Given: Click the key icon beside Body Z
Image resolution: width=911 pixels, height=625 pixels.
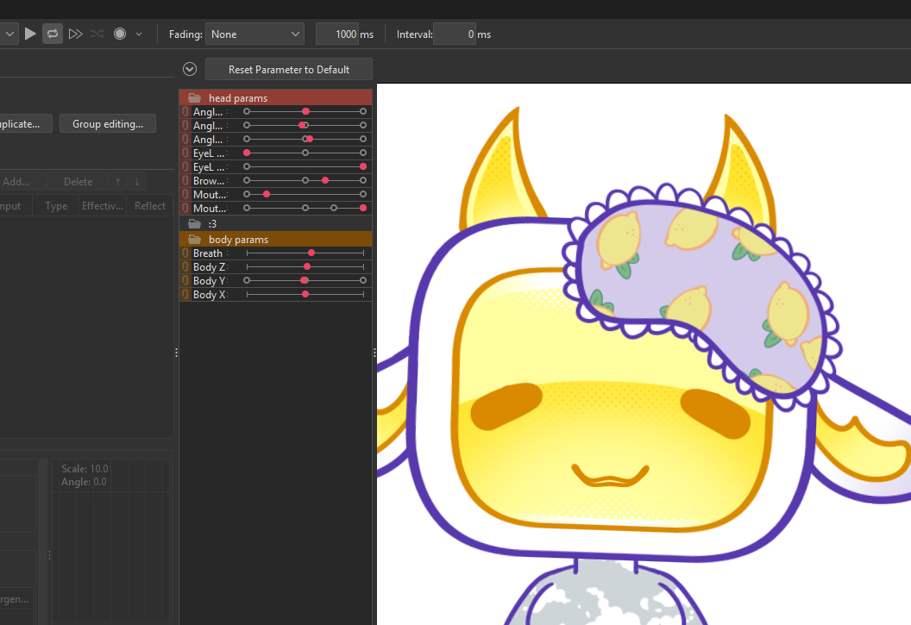Looking at the screenshot, I should coord(185,267).
